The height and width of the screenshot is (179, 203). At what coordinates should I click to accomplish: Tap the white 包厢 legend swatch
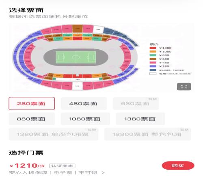(153, 74)
